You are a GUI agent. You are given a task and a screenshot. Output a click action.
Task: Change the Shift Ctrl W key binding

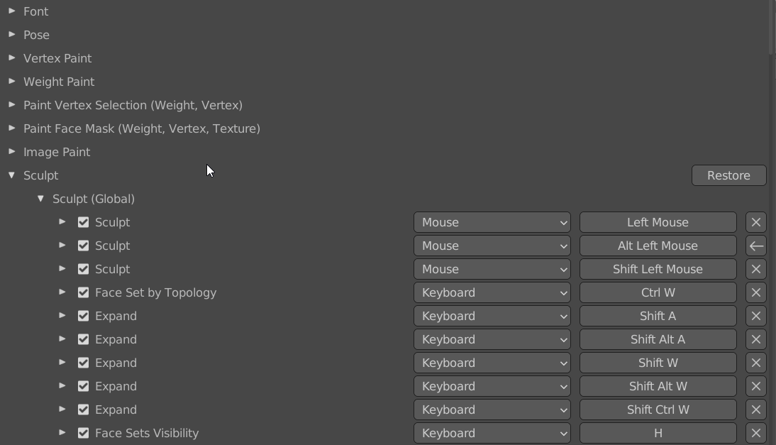[x=658, y=410]
